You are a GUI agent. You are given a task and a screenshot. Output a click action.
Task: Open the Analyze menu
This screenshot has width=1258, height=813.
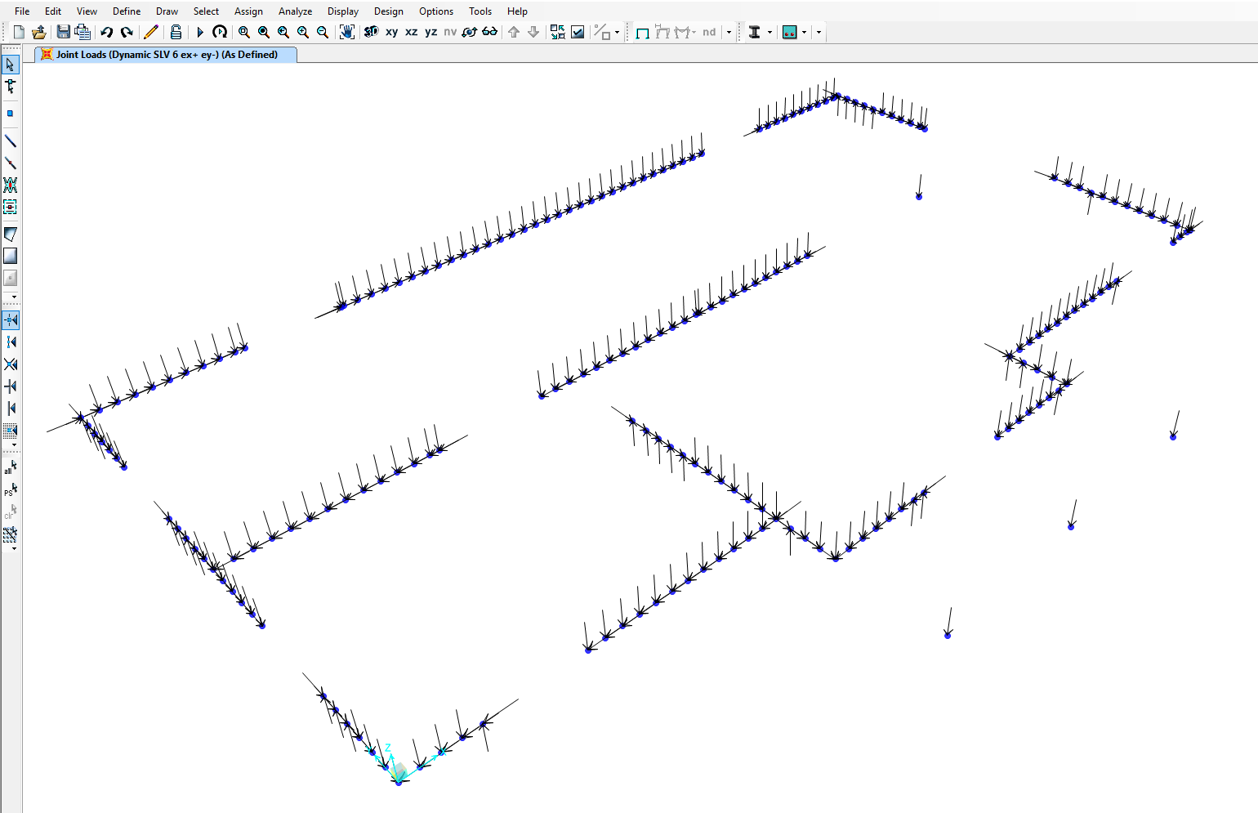pos(295,11)
